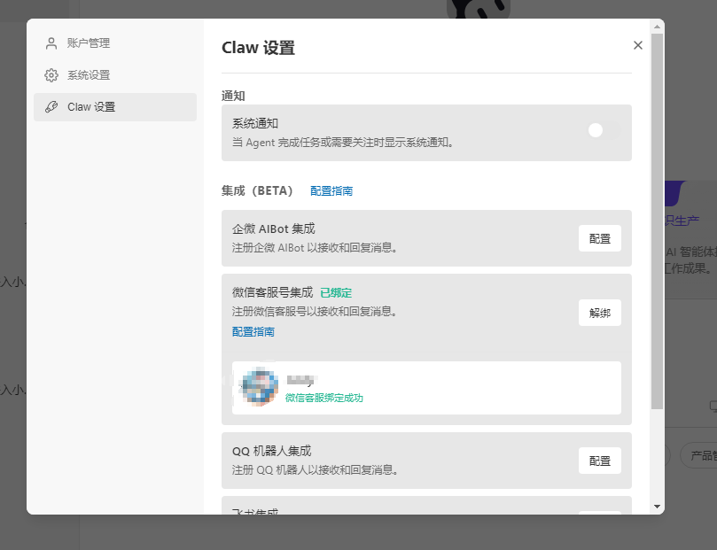
Task: Click the 账户管理 person icon
Action: tap(51, 43)
